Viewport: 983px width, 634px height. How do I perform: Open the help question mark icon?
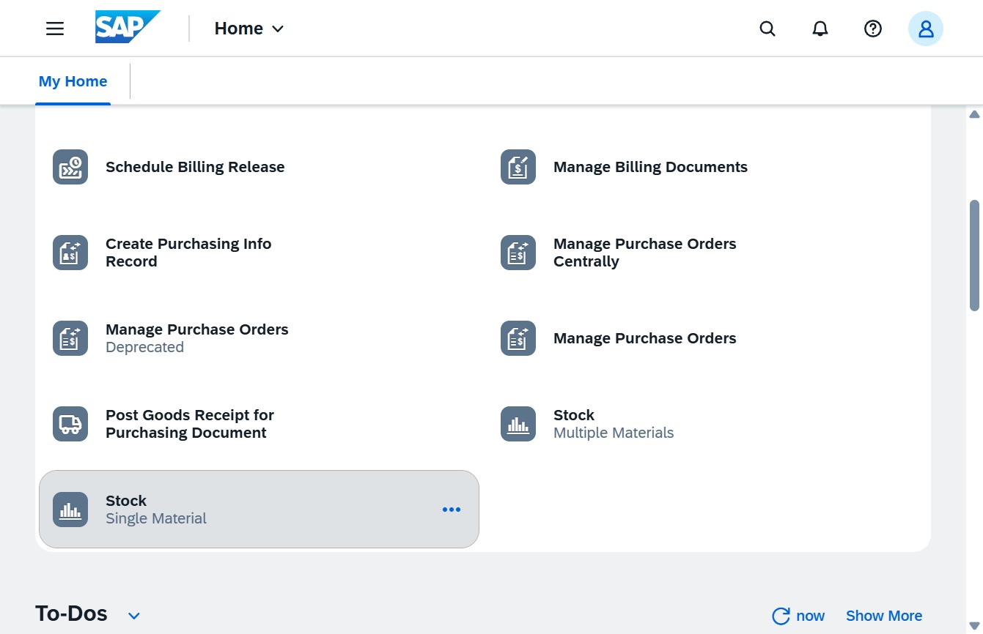pyautogui.click(x=872, y=29)
